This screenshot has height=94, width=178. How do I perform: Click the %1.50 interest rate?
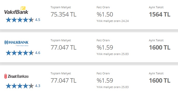pos(105,14)
